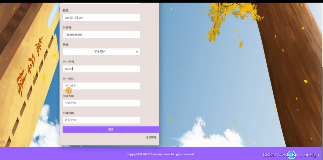This screenshot has height=160, width=323.
Task: Click the 学院名称 label above its empty field
Action: [x=68, y=96]
